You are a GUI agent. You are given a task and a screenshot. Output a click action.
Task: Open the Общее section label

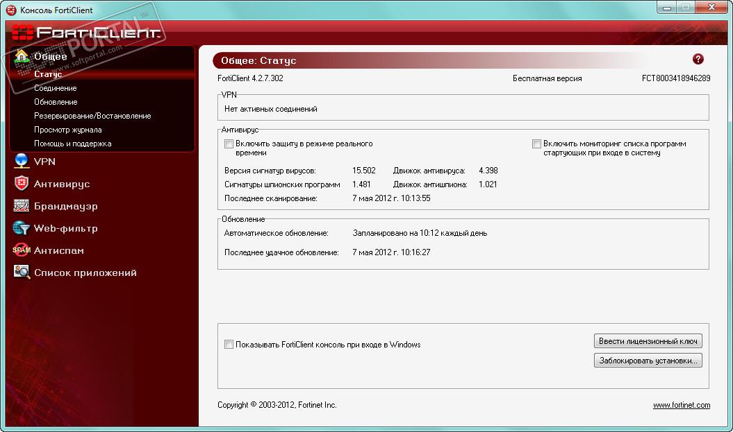coord(51,56)
